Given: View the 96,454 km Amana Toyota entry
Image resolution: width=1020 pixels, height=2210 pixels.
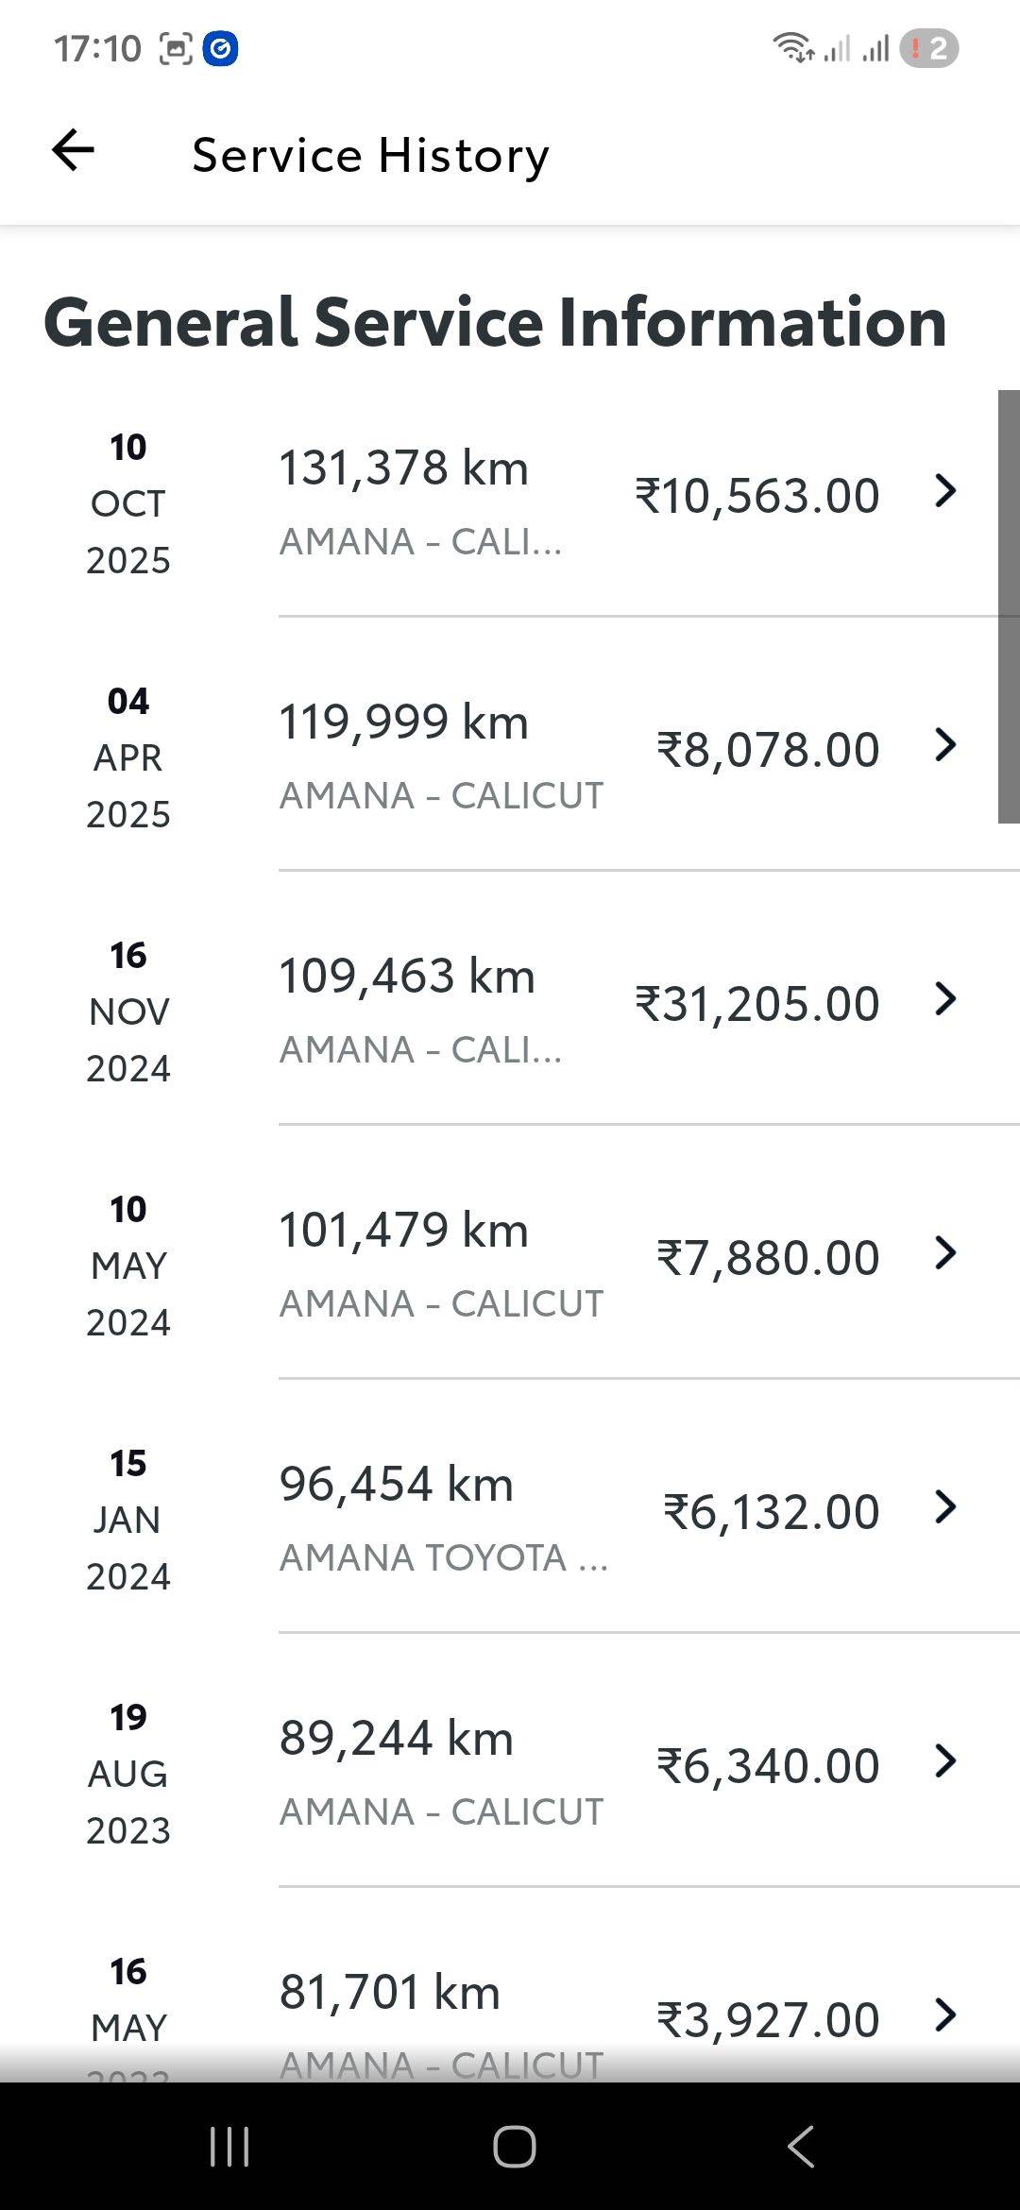Looking at the screenshot, I should (x=397, y=1485).
